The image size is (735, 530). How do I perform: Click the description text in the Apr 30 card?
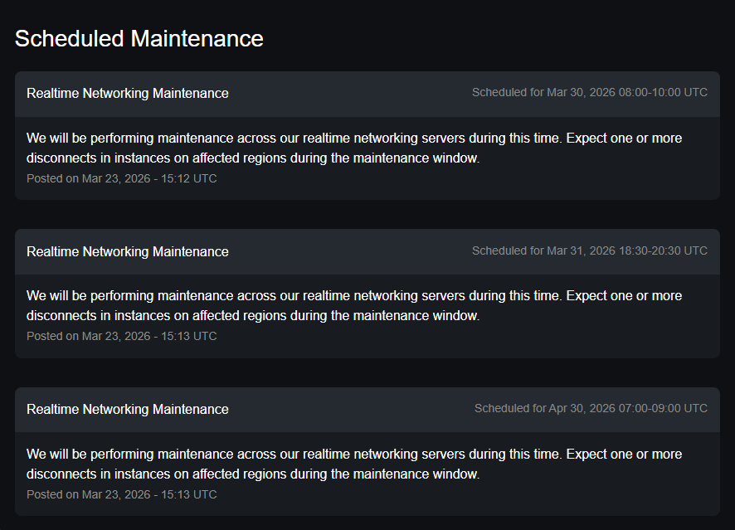(x=354, y=464)
